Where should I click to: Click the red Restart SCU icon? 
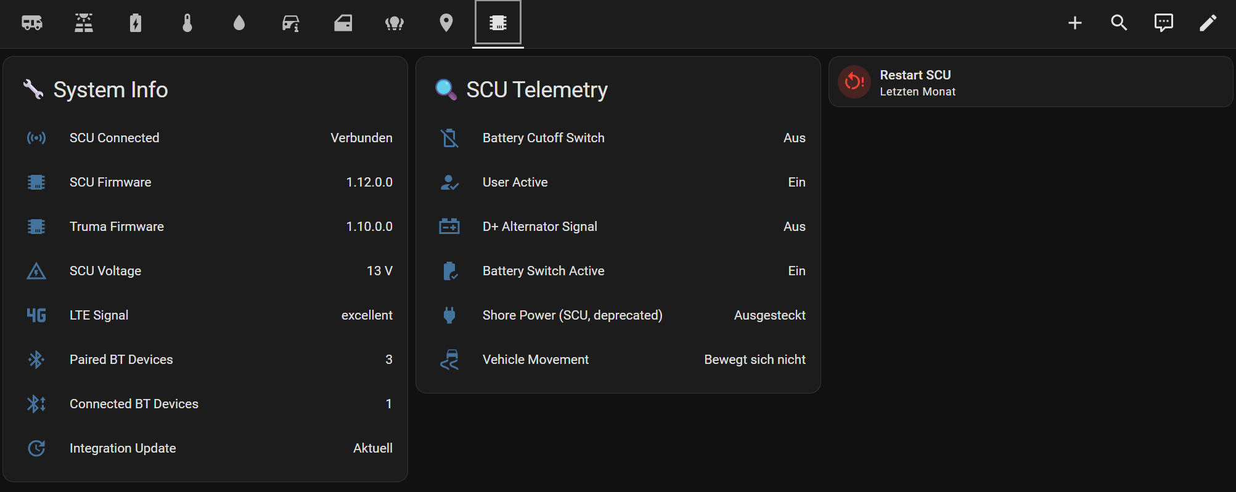[x=854, y=82]
